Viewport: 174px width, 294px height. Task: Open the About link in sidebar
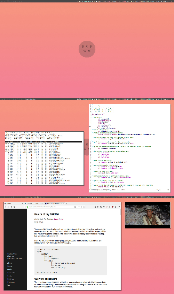tap(10, 263)
